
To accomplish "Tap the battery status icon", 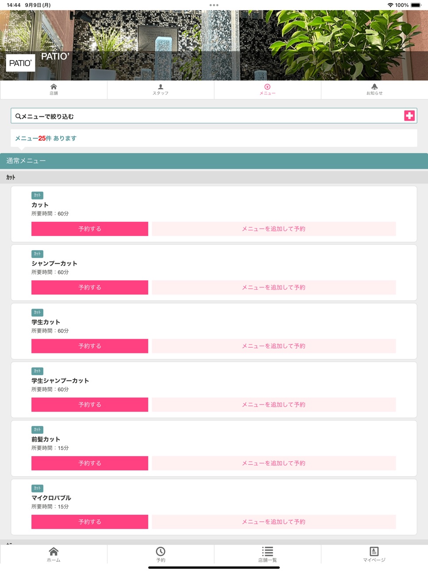I will 416,5.
